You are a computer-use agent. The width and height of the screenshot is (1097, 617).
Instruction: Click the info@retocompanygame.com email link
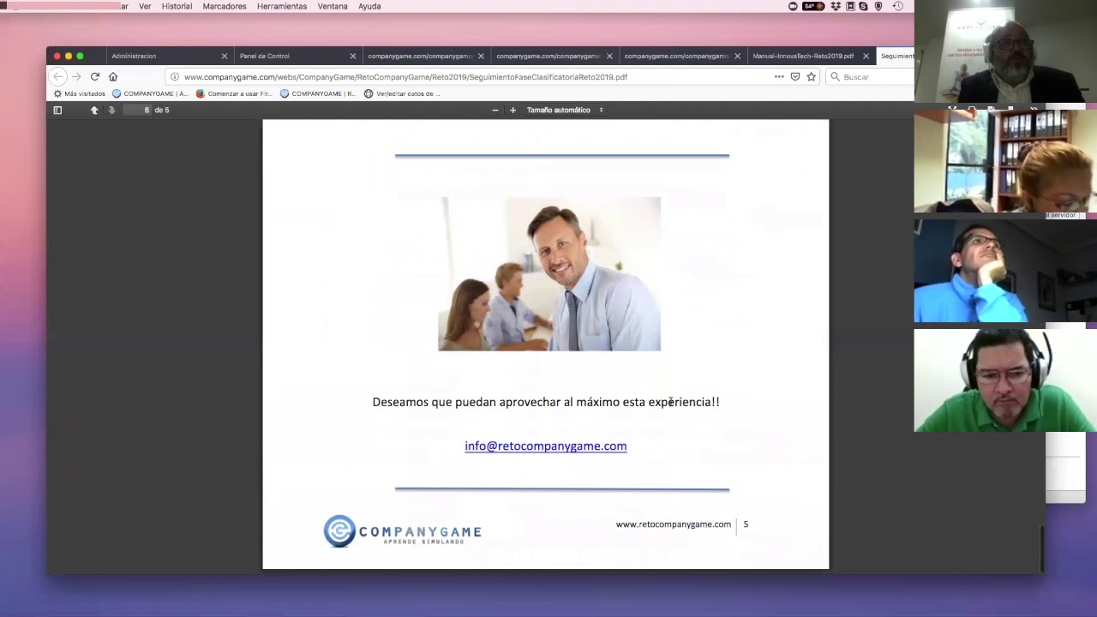point(546,446)
